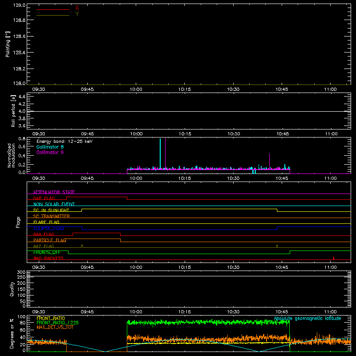Click the GAP_FLAG label

44,198
